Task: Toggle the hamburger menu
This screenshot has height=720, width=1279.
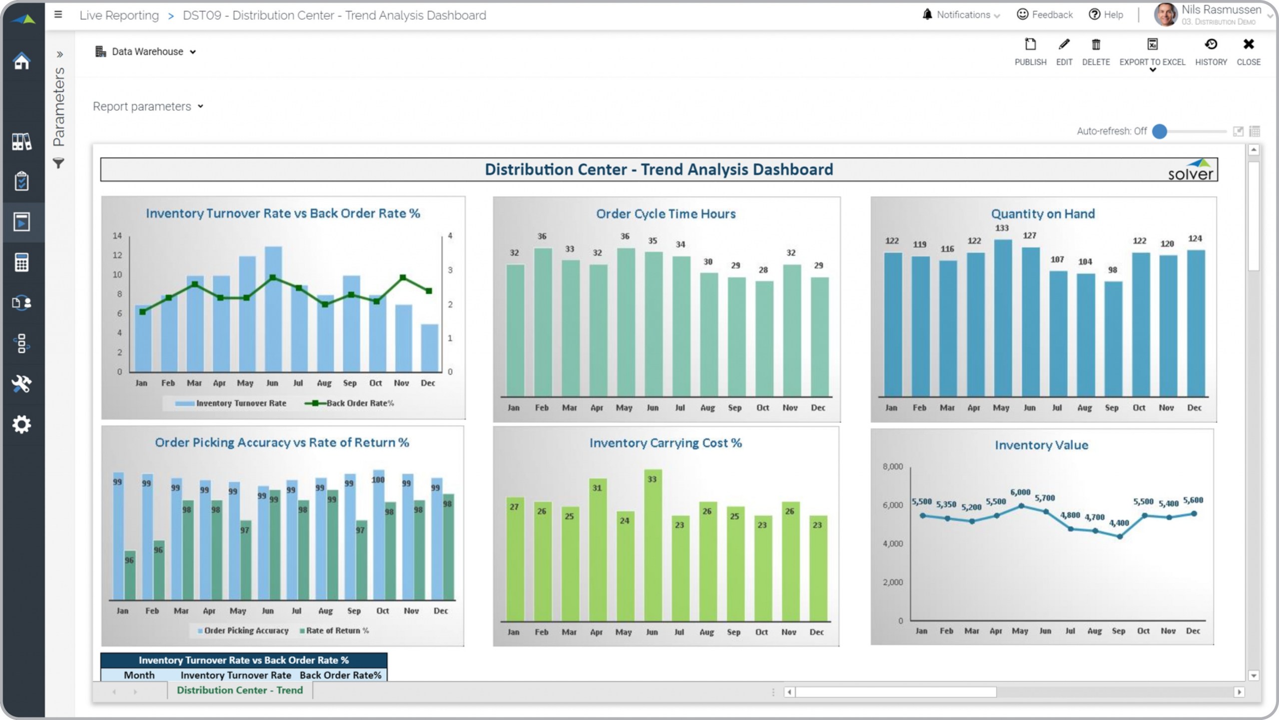Action: click(x=58, y=14)
